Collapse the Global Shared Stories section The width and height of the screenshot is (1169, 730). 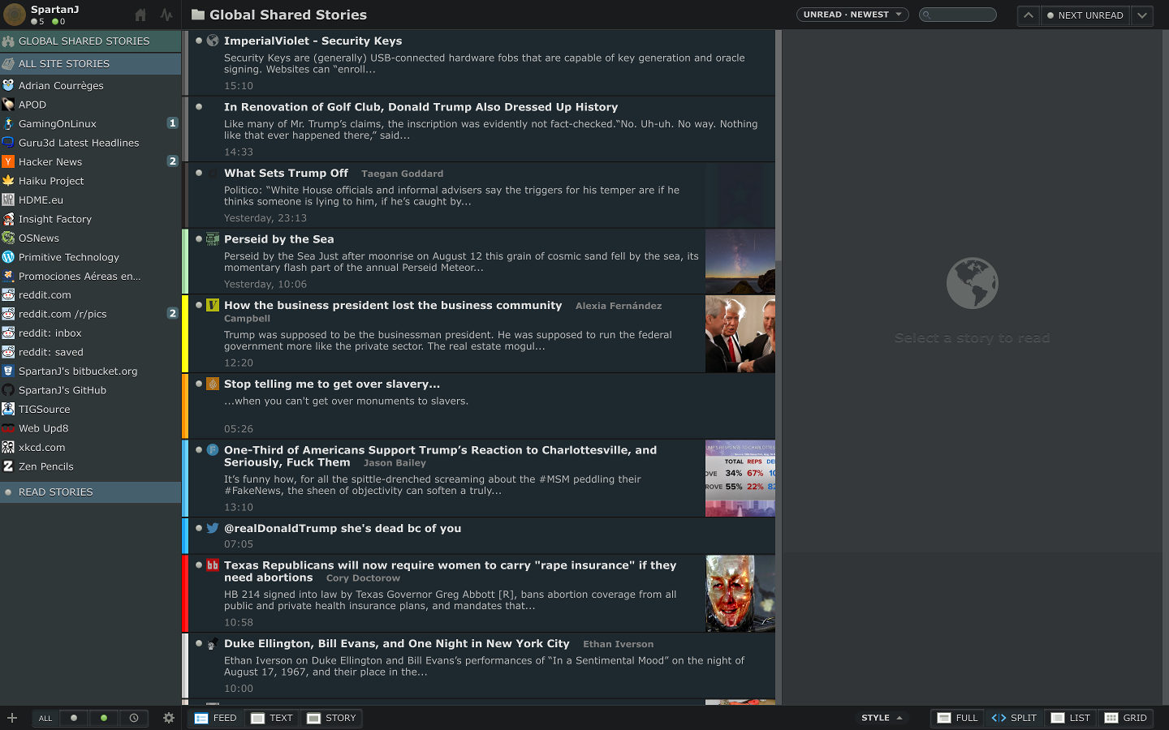point(90,41)
